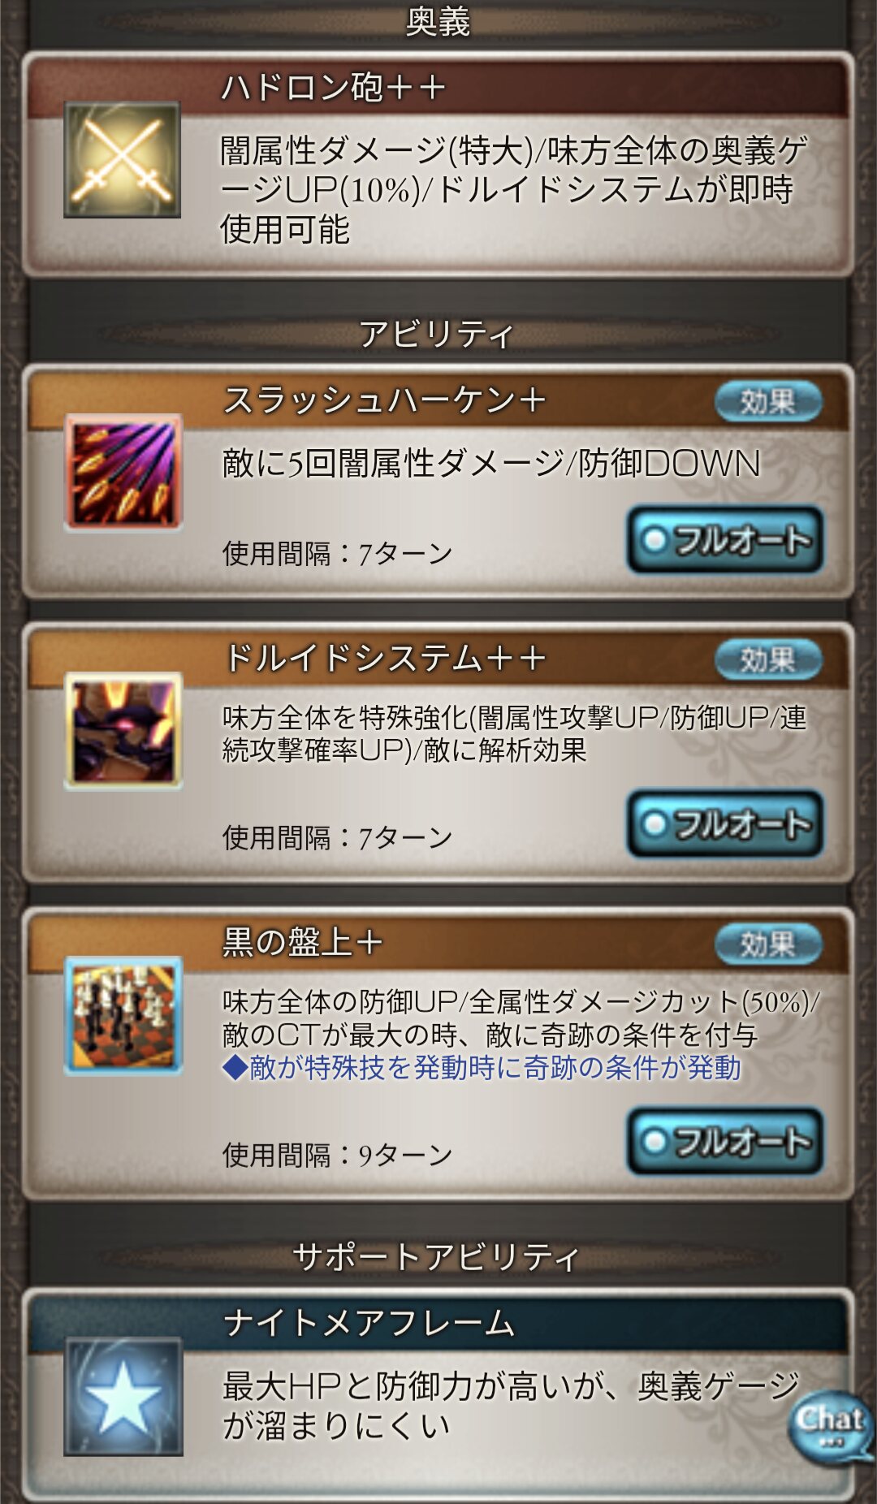Image resolution: width=877 pixels, height=1504 pixels.
Task: Toggle フルオート for スラッシュハーケン+
Action: (x=726, y=540)
